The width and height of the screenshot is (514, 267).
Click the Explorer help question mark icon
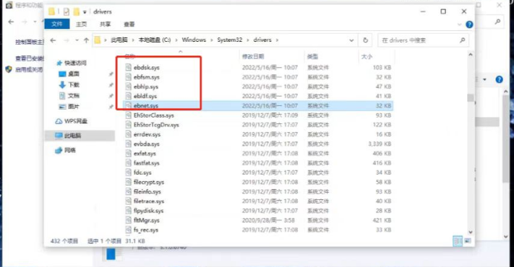pyautogui.click(x=469, y=25)
